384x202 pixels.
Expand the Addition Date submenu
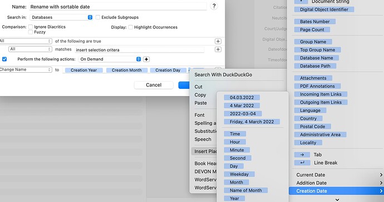click(x=336, y=183)
